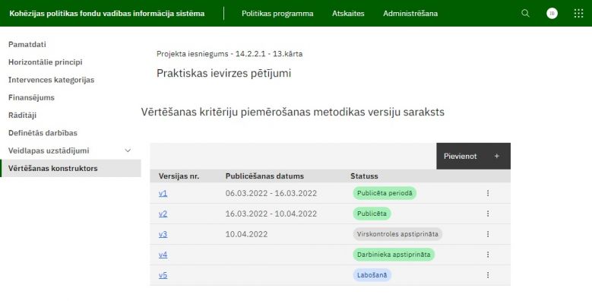Image resolution: width=592 pixels, height=301 pixels.
Task: Open the Atskaites menu
Action: pyautogui.click(x=348, y=13)
